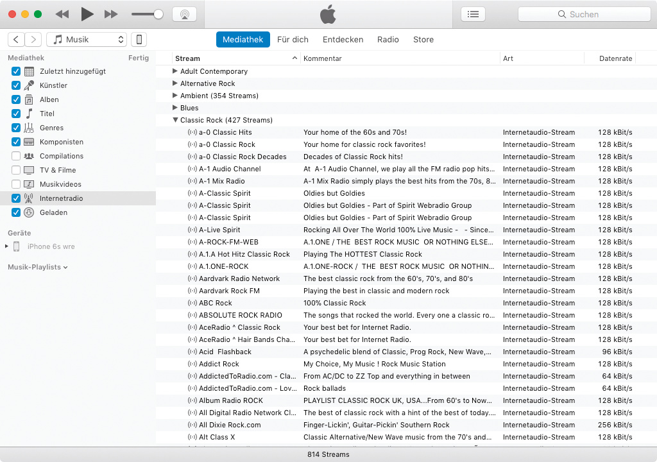
Task: Click stream icon next to ABC Rock
Action: pyautogui.click(x=192, y=303)
